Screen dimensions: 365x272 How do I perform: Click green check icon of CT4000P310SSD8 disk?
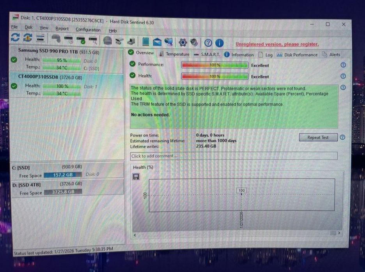point(14,86)
